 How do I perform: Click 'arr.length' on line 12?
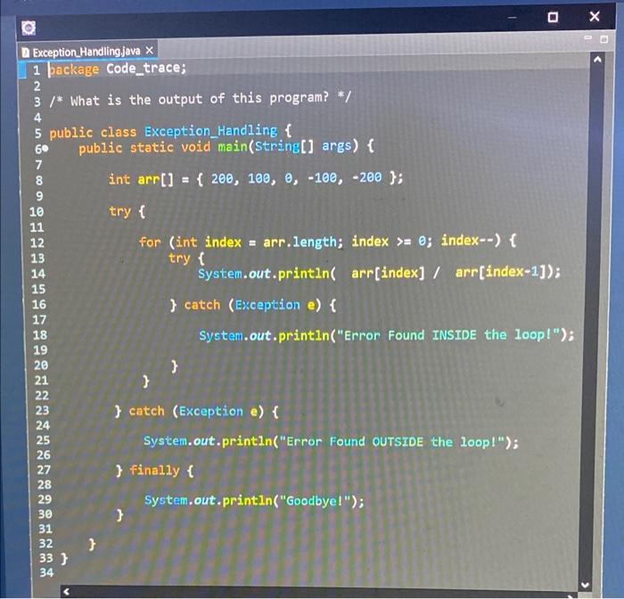300,242
